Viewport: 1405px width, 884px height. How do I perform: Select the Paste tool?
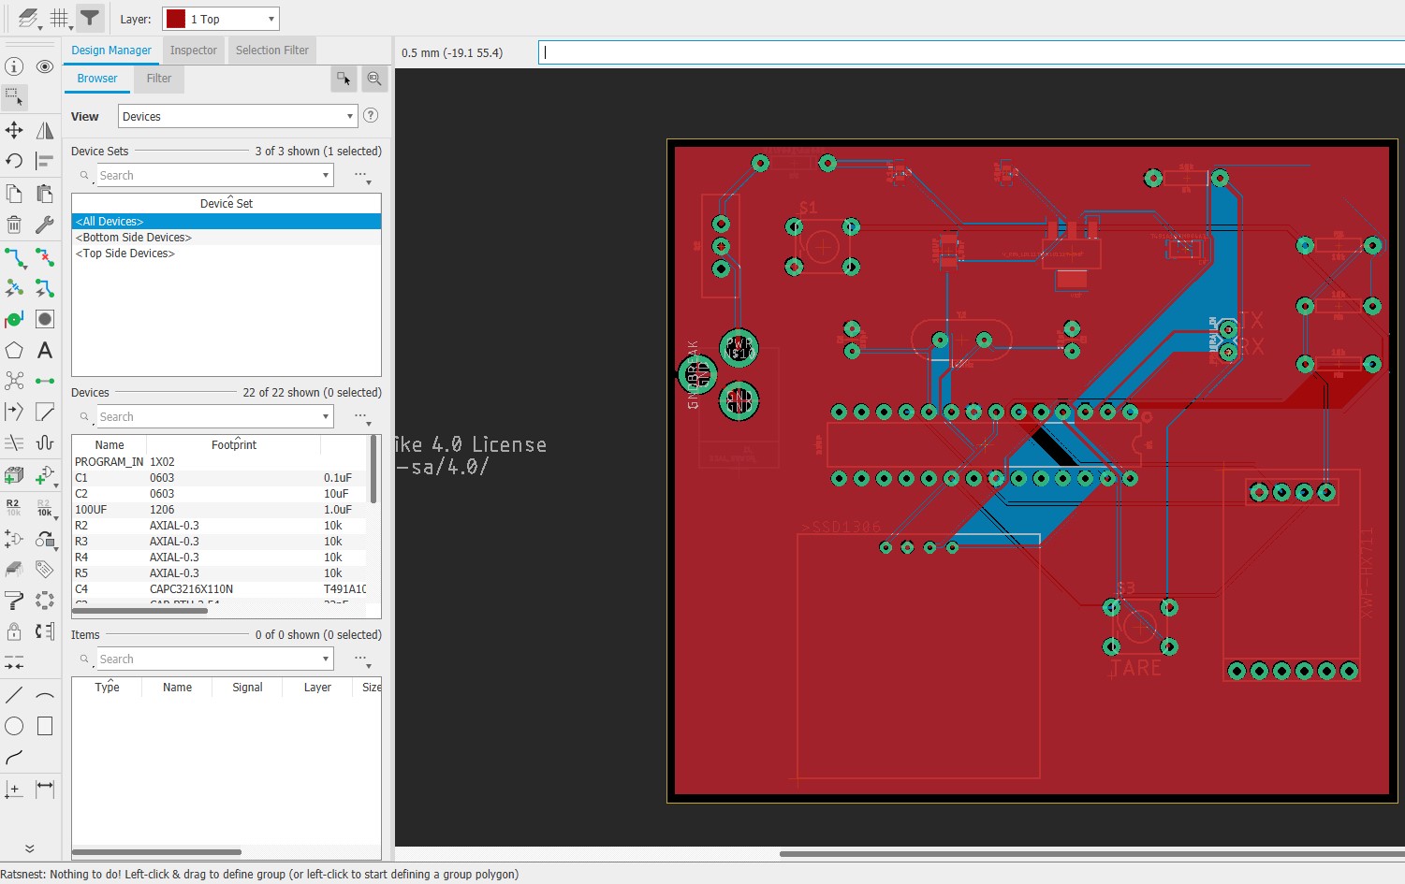44,194
